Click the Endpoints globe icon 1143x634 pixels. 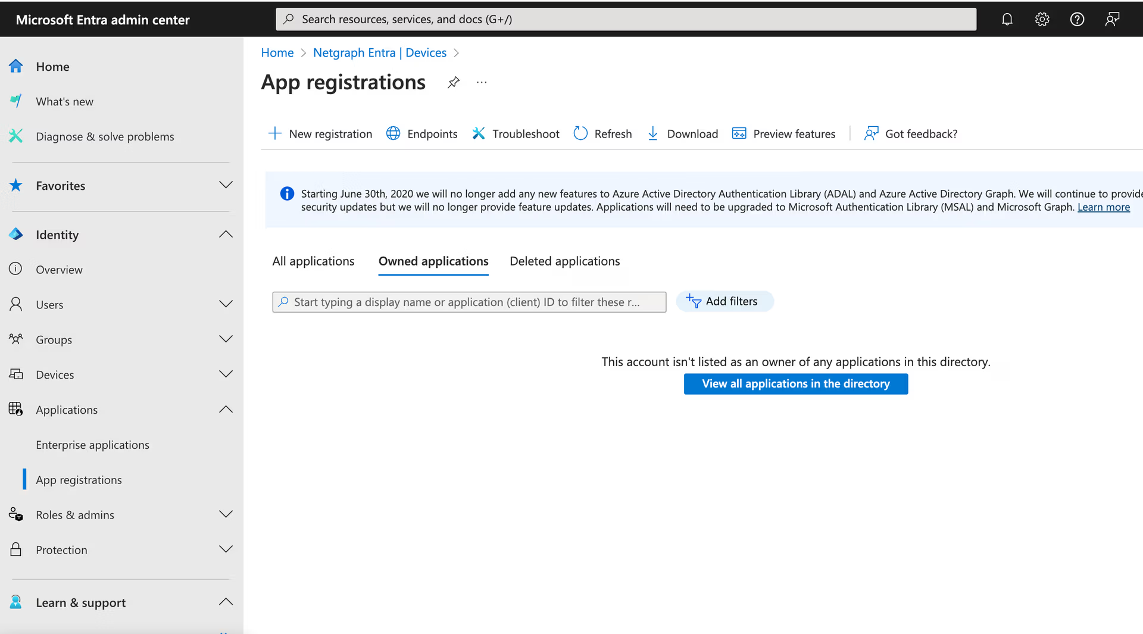click(393, 133)
